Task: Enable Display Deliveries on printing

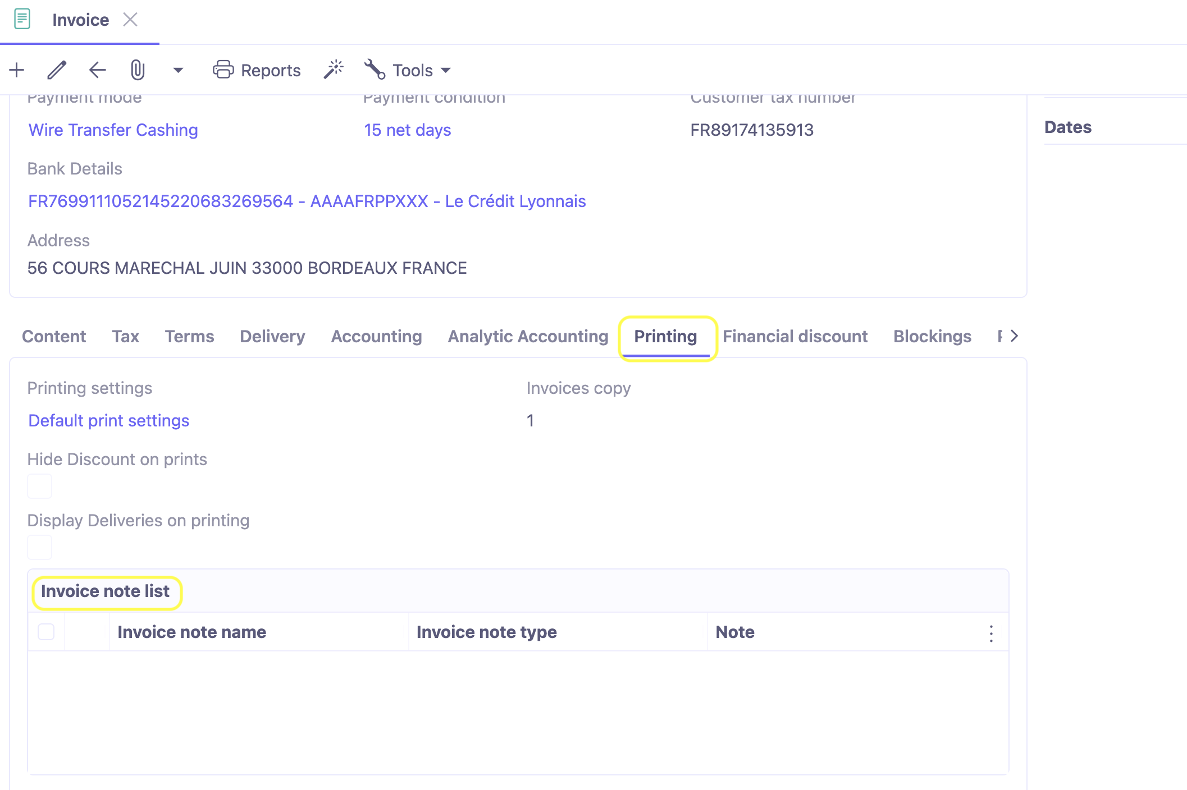Action: (39, 546)
